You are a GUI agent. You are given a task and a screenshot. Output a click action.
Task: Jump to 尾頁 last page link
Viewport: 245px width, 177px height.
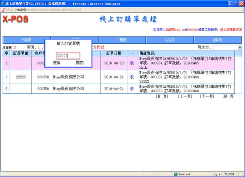(229, 97)
